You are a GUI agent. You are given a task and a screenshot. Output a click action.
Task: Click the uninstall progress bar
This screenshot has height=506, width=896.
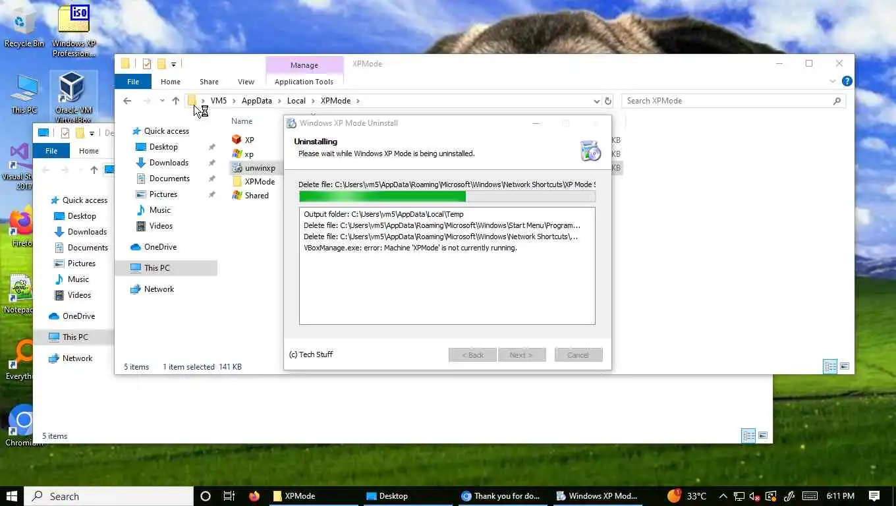click(x=447, y=196)
